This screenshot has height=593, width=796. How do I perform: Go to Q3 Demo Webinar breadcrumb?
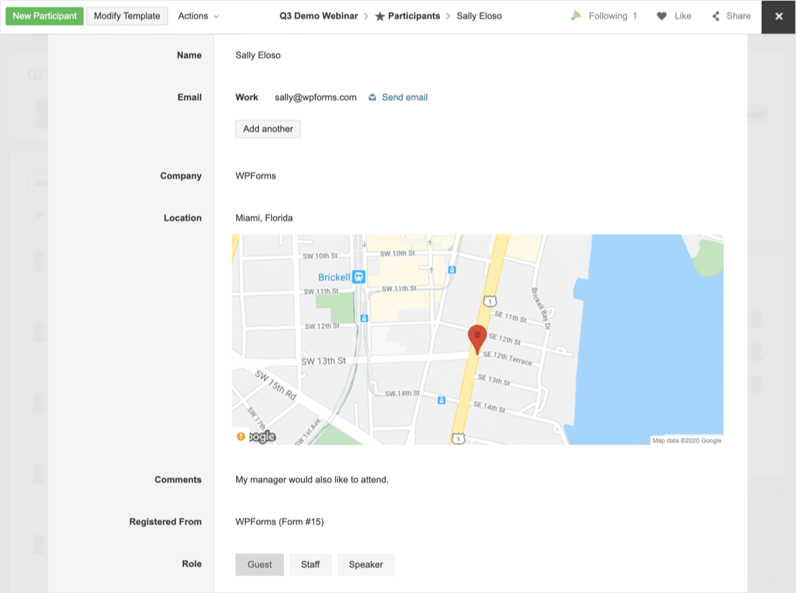318,16
